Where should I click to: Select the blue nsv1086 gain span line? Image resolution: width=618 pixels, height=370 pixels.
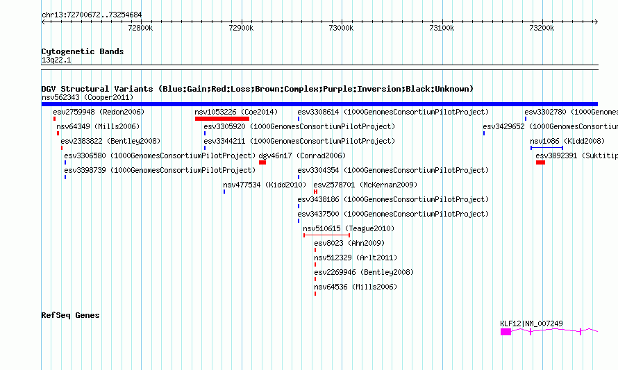point(546,148)
